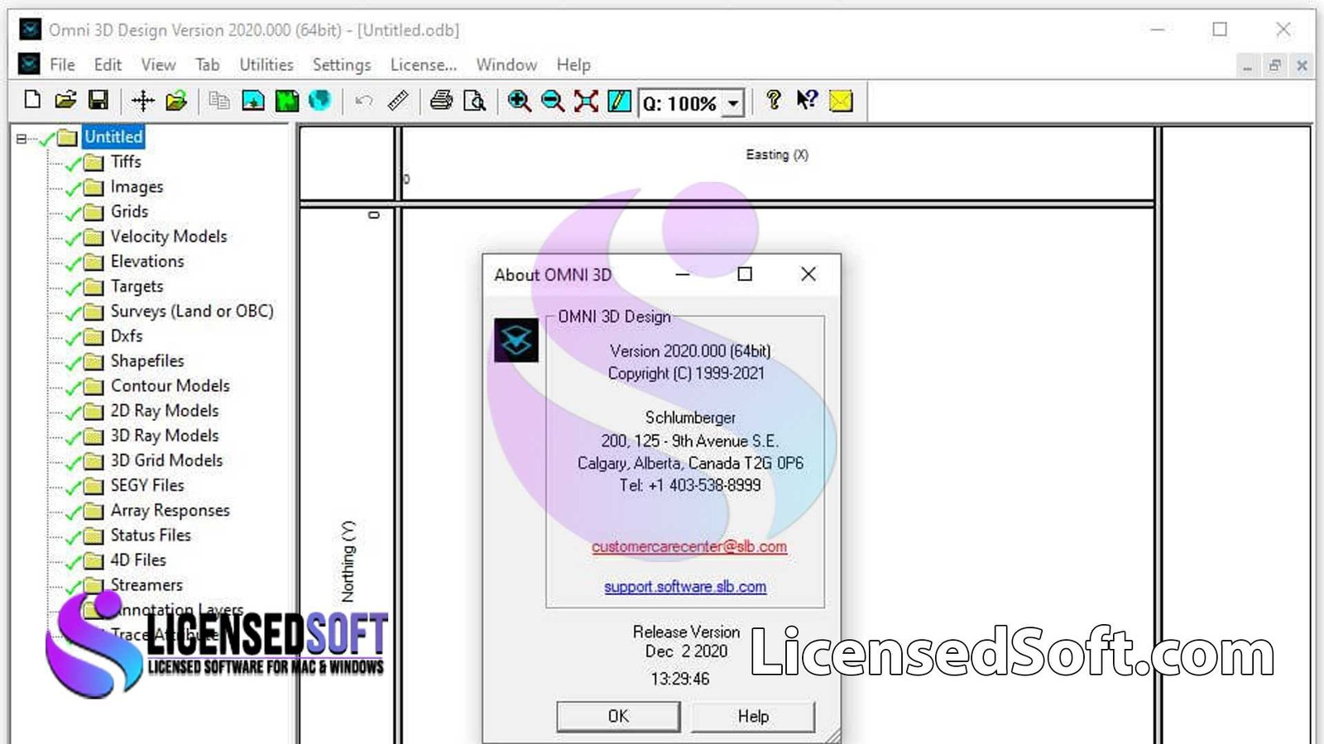Viewport: 1324px width, 744px height.
Task: Toggle green checkmark beside Tiffs folder
Action: 74,163
